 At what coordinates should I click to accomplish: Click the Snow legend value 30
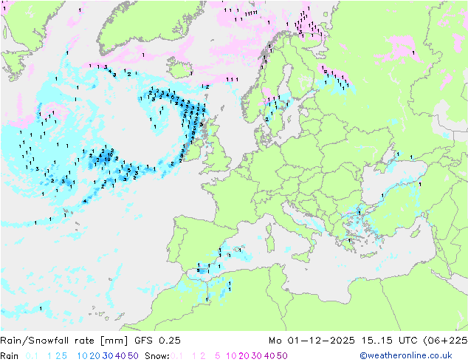point(256,356)
